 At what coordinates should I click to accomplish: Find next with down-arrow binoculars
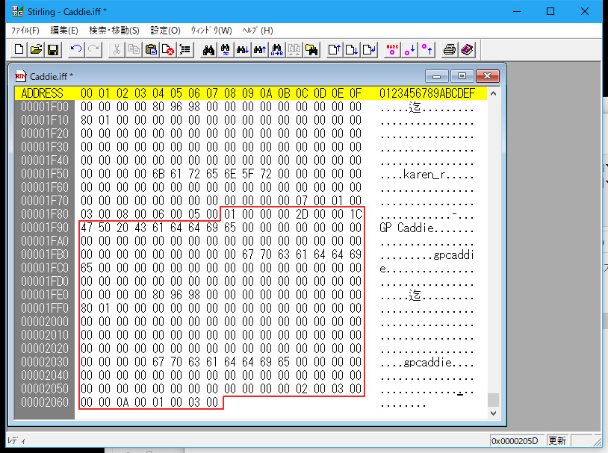243,49
